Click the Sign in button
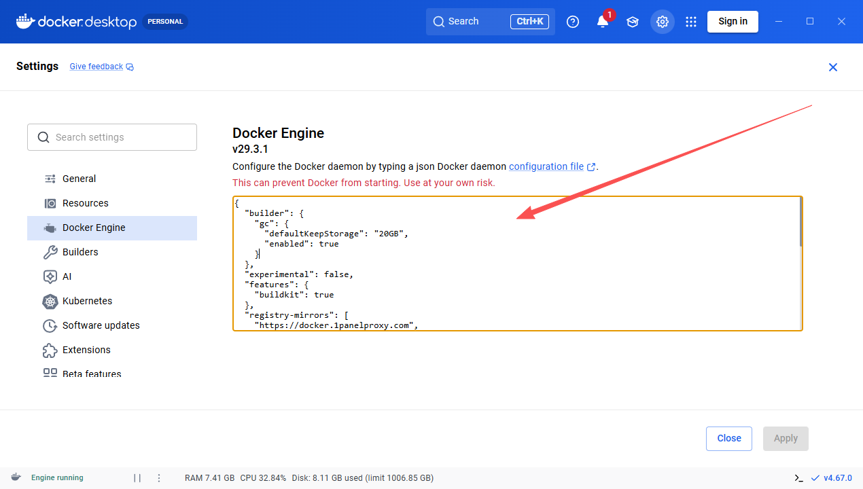Viewport: 863px width, 489px height. [733, 21]
